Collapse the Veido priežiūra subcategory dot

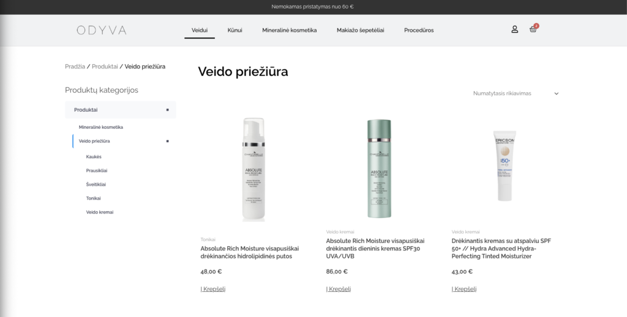168,141
